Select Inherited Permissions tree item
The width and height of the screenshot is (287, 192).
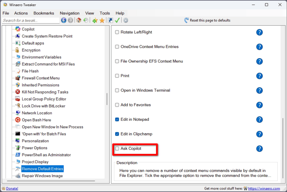(x=41, y=85)
